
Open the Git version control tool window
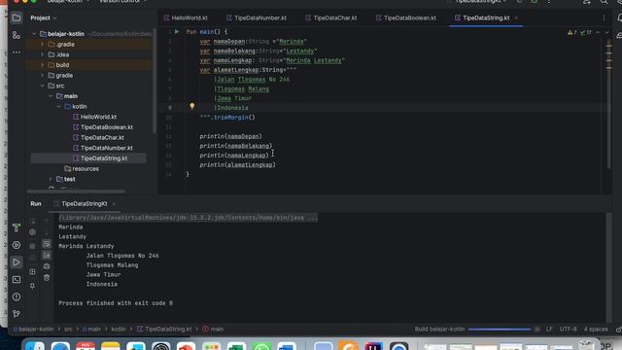click(17, 314)
